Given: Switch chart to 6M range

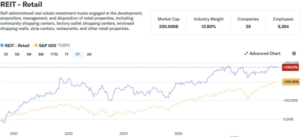Looking at the screenshot, I should click(x=41, y=54).
